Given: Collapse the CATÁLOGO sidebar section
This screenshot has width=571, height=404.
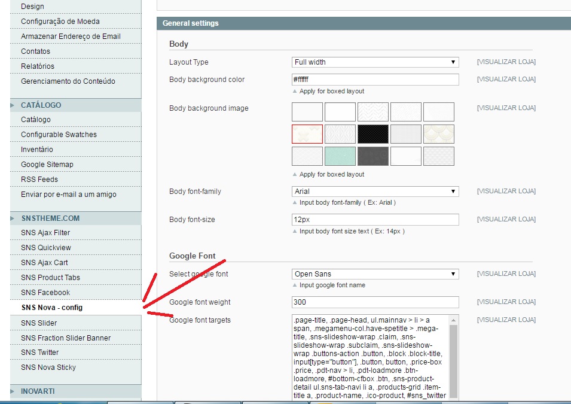Looking at the screenshot, I should 41,105.
